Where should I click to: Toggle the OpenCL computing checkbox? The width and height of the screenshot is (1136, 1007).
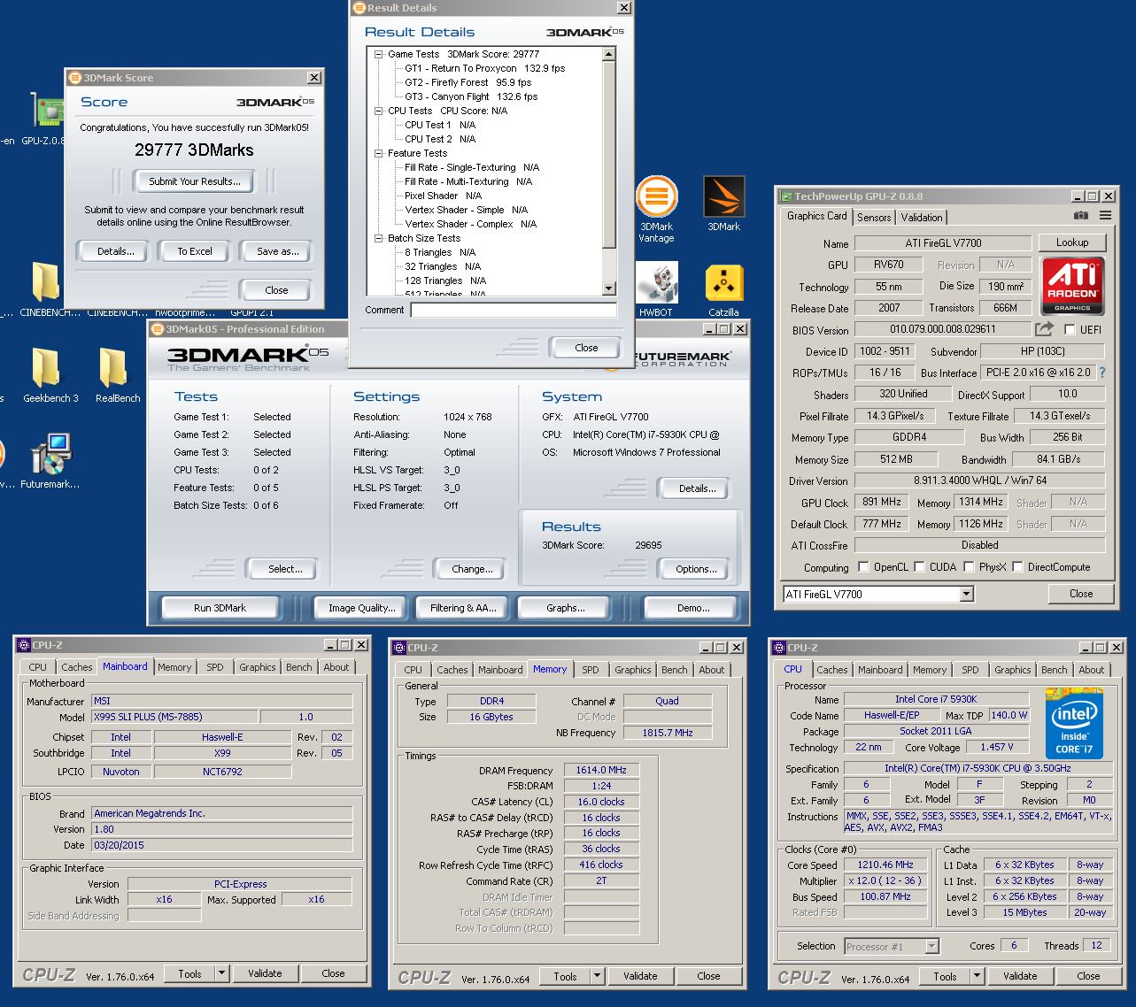click(863, 567)
